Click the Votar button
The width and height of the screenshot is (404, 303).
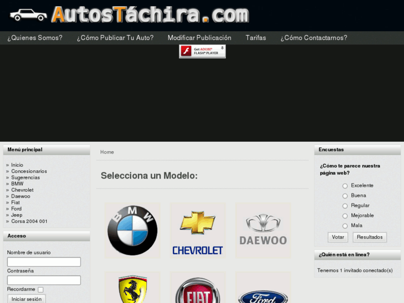click(338, 237)
